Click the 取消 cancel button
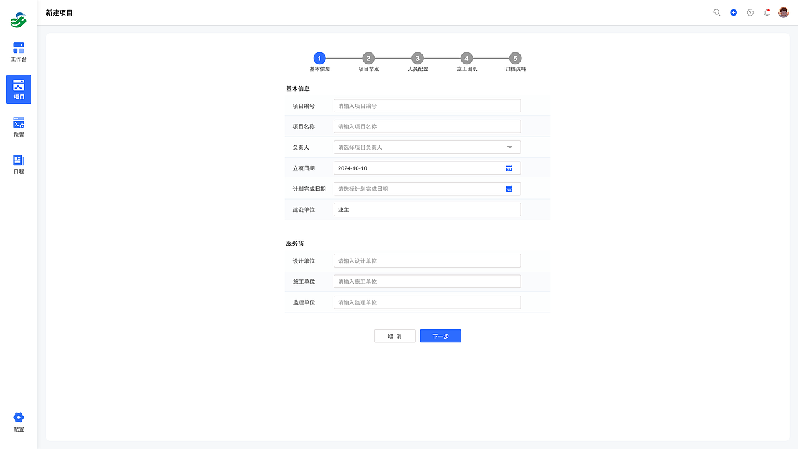The width and height of the screenshot is (798, 449). pyautogui.click(x=395, y=336)
